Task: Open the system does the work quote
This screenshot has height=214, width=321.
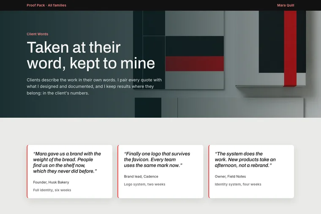Action: click(x=245, y=159)
